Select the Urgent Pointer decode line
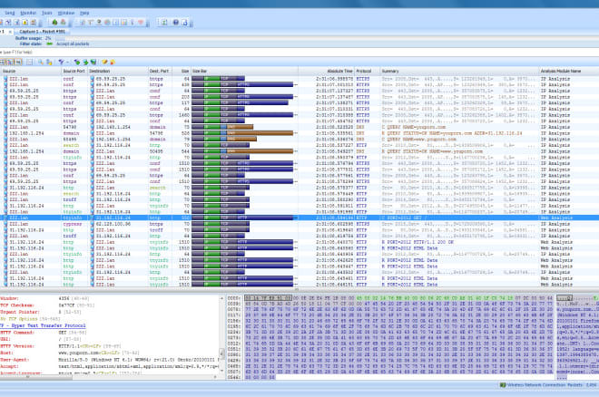599x397 pixels. pyautogui.click(x=39, y=312)
